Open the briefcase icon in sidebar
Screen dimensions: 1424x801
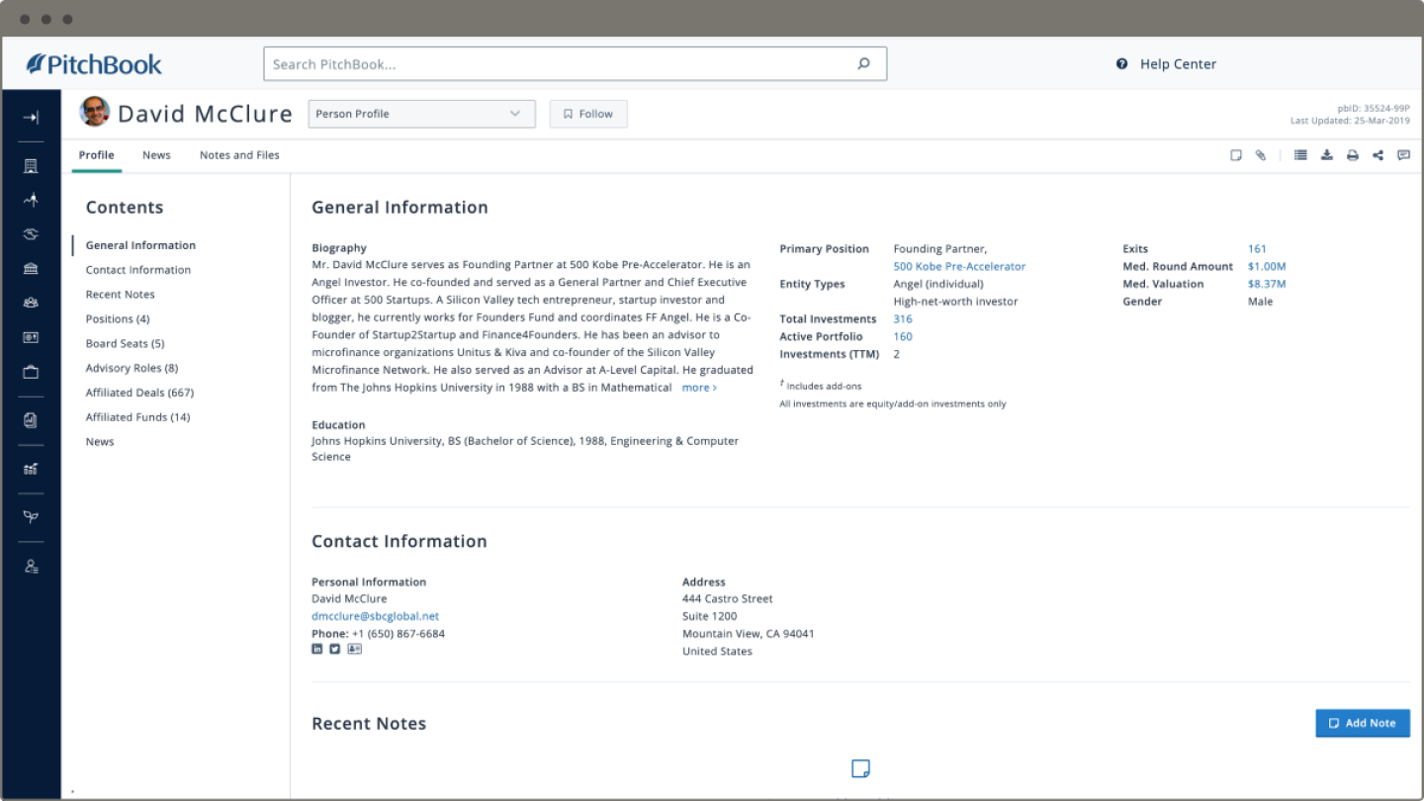click(31, 372)
